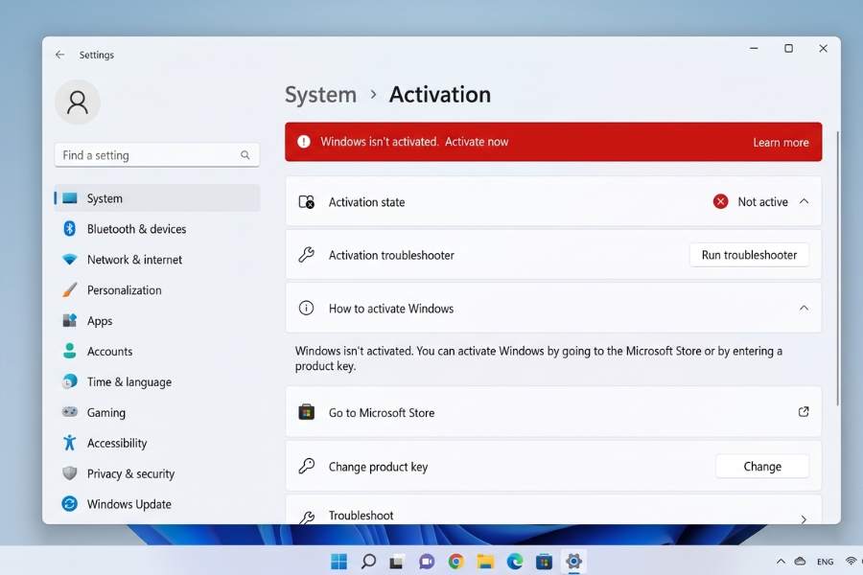863x575 pixels.
Task: Open Chat app on taskbar
Action: click(x=427, y=562)
